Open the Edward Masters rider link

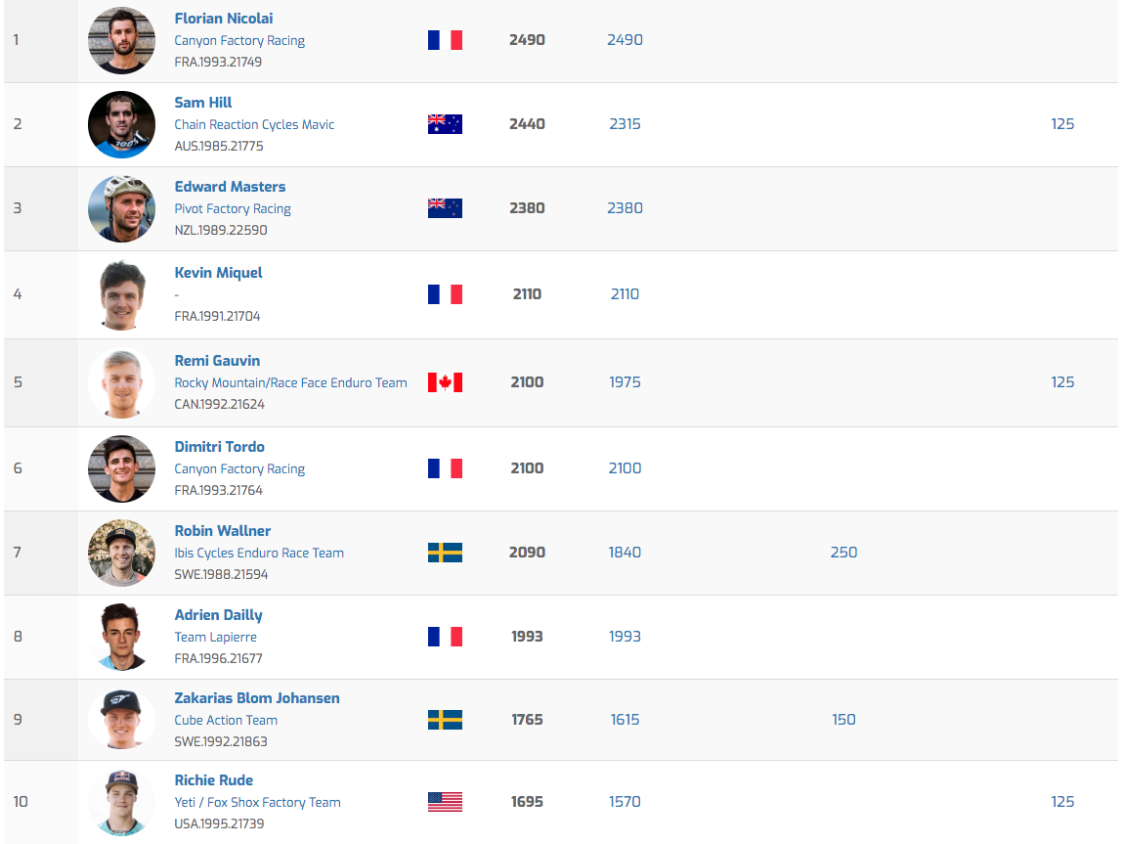tap(230, 187)
